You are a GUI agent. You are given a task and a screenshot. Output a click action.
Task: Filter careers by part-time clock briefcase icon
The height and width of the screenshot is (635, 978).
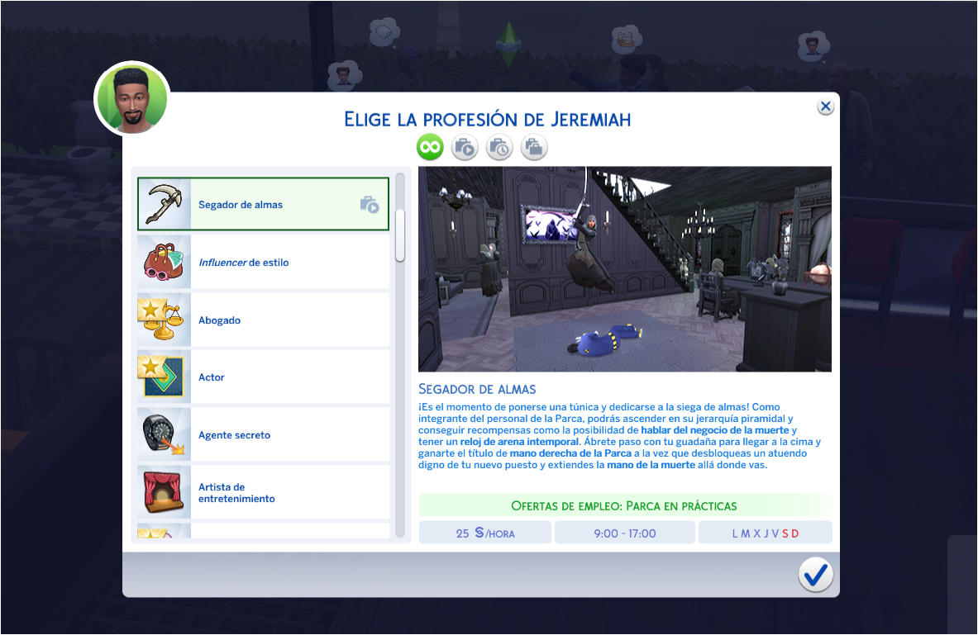coord(499,148)
